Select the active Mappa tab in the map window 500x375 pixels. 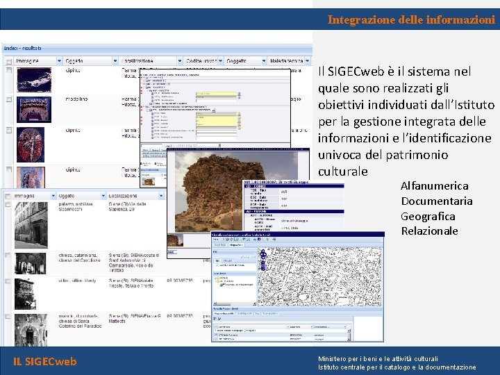point(236,245)
